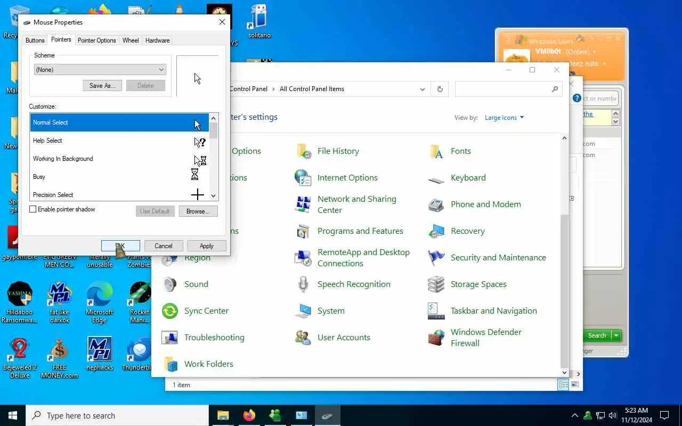Viewport: 682px width, 426px height.
Task: Open the Scheme dropdown in Mouse Properties
Action: click(100, 70)
